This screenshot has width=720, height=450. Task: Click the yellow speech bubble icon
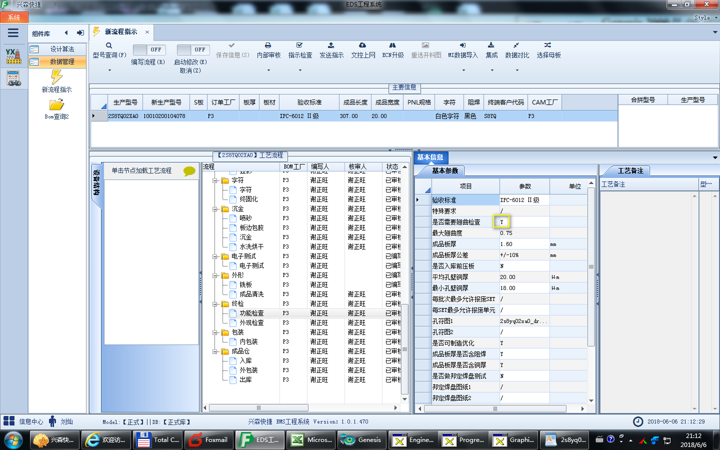tap(189, 171)
